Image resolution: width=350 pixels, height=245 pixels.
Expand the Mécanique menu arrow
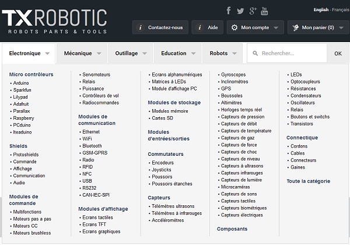[x=99, y=54]
